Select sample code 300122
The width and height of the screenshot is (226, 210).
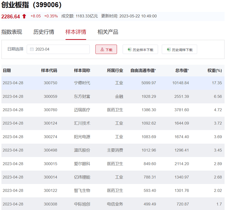click(50, 190)
